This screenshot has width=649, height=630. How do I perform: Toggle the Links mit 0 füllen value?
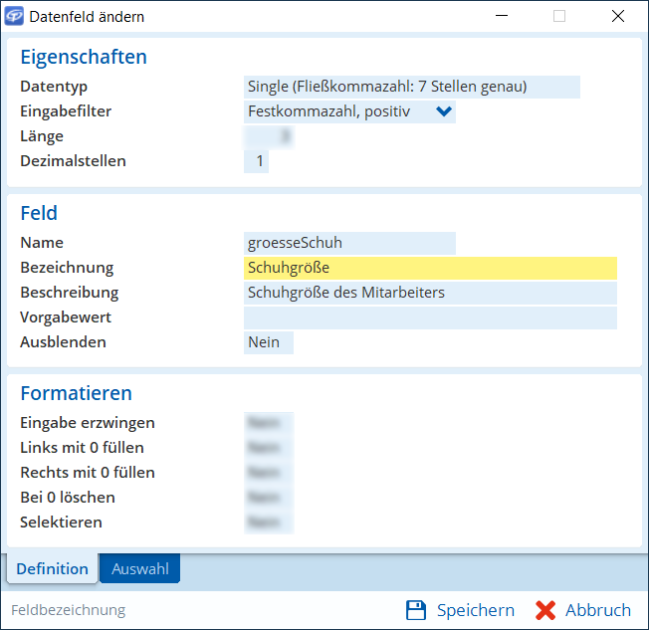click(268, 448)
